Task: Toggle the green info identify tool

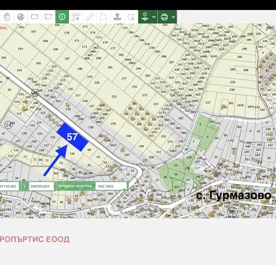Action: point(62,17)
